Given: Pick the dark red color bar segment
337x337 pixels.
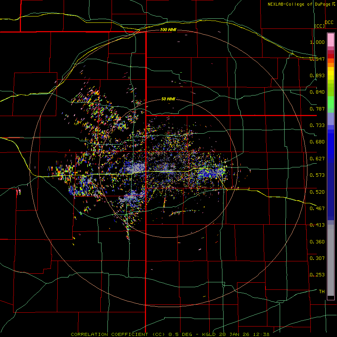Looking at the screenshot, I should [x=331, y=56].
